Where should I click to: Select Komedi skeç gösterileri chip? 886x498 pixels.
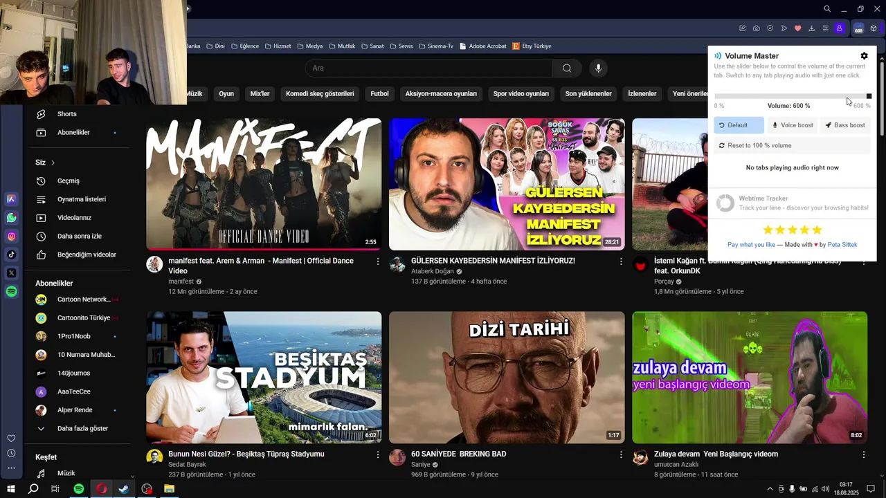click(x=320, y=93)
